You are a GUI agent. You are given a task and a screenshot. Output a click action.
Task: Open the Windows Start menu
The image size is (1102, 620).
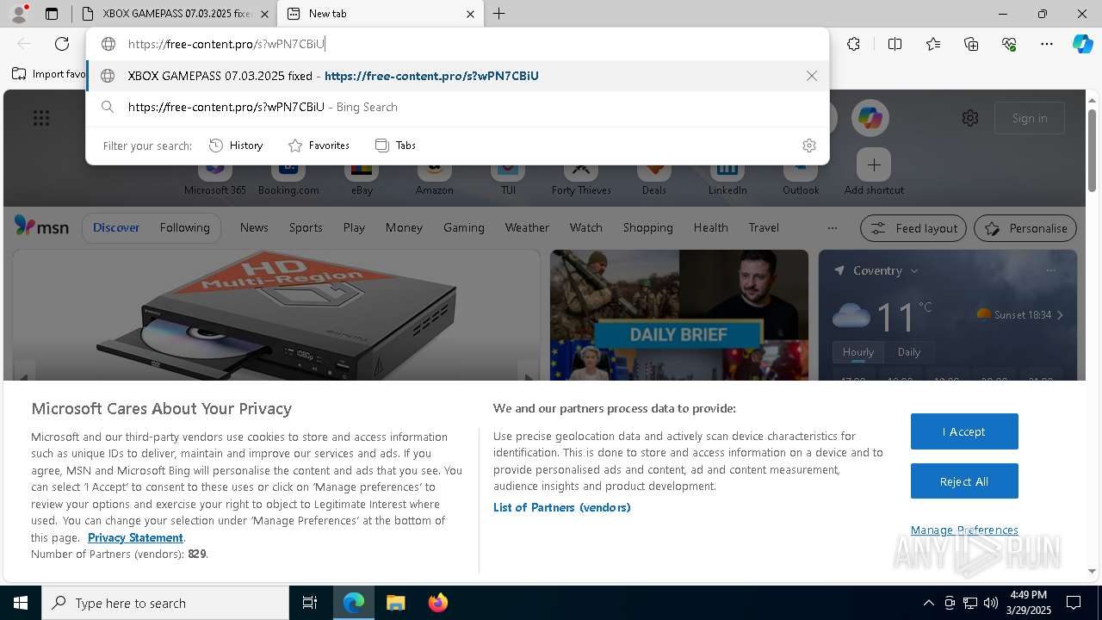[21, 603]
